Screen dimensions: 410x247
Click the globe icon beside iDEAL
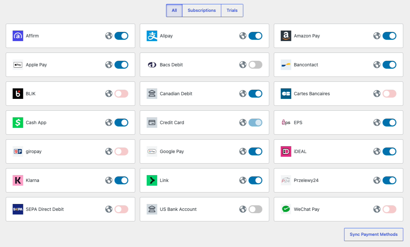point(377,151)
